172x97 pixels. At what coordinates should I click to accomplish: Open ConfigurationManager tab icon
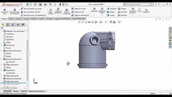coord(13,25)
